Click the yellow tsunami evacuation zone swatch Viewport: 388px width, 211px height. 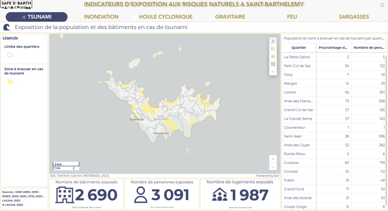click(10, 81)
